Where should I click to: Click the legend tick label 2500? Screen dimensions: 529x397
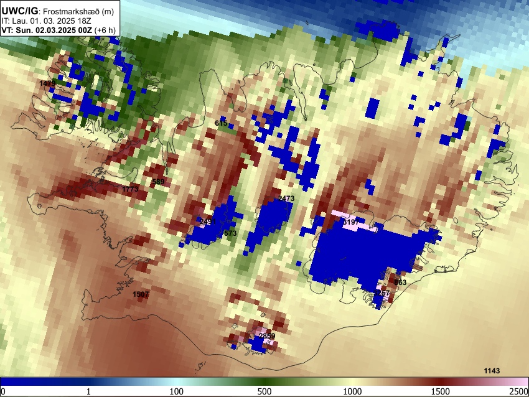(519, 391)
